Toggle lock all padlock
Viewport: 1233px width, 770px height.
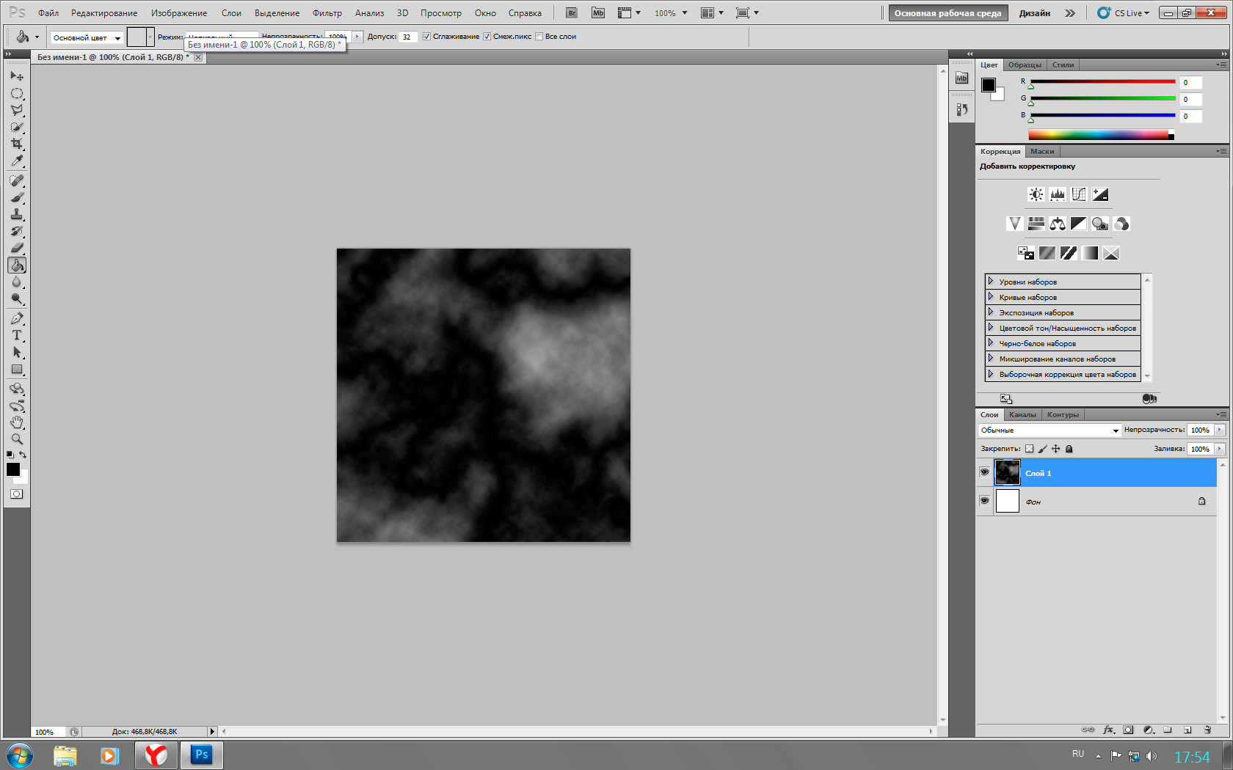pyautogui.click(x=1069, y=449)
